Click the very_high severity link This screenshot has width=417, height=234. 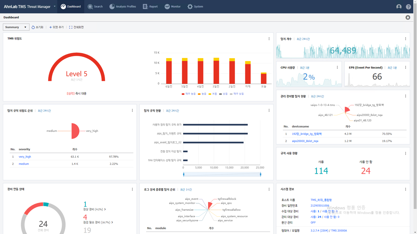[x=25, y=157]
